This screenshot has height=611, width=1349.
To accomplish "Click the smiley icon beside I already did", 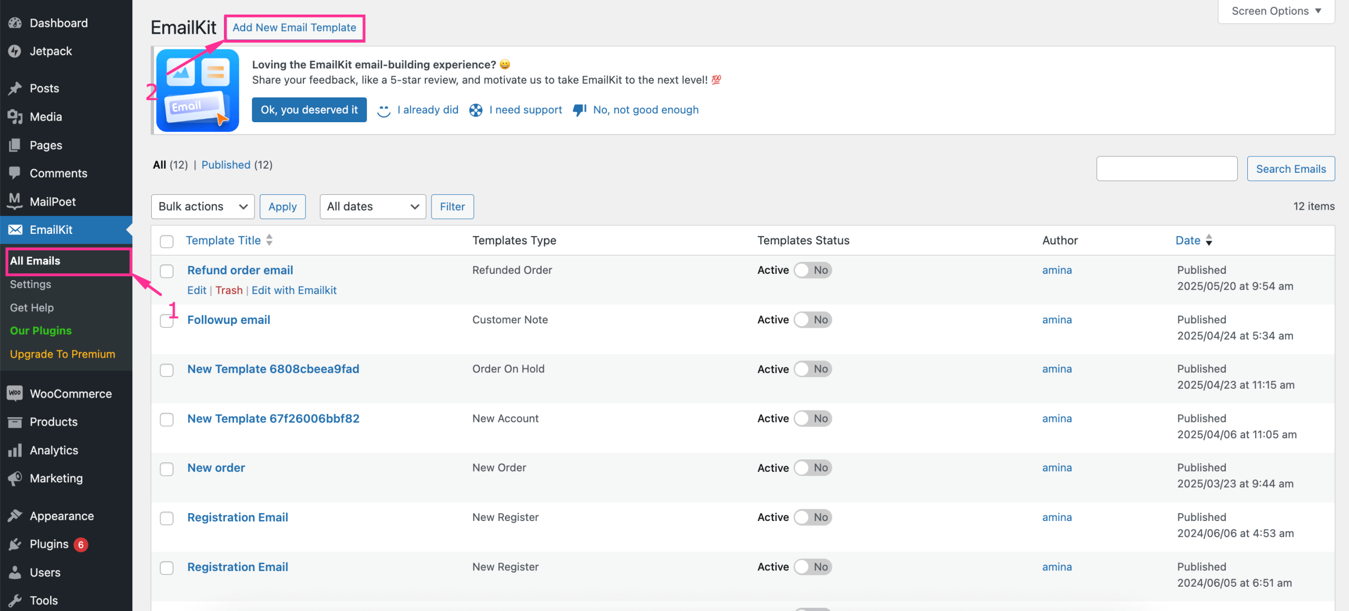I will pos(384,110).
